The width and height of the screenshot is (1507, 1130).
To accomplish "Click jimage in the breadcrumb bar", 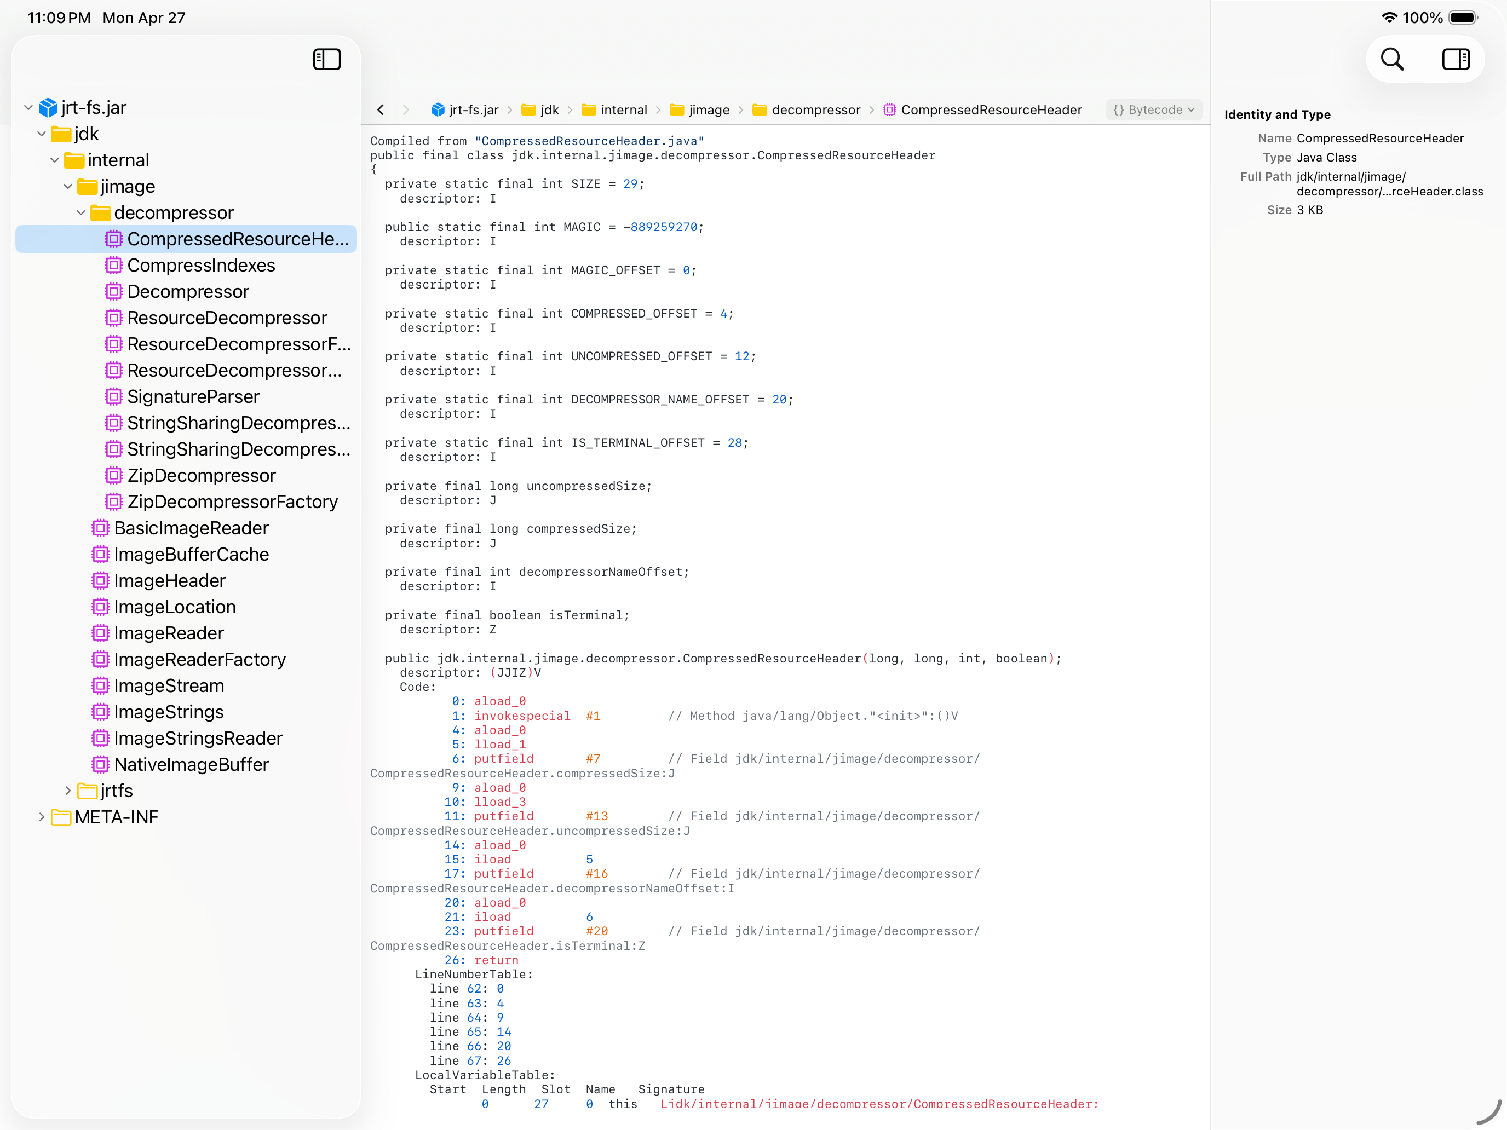I will 700,109.
